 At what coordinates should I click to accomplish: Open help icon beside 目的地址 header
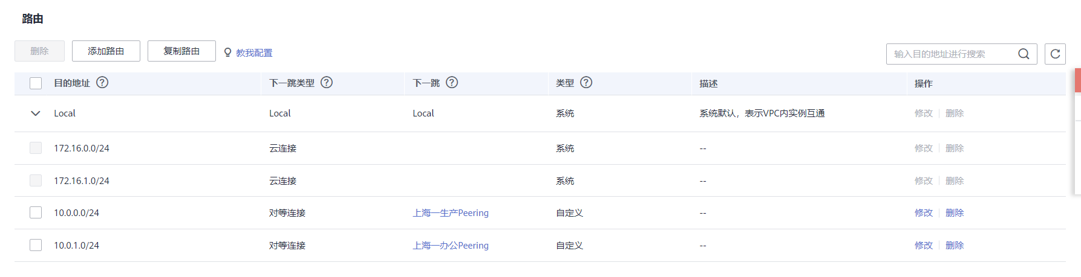click(x=102, y=83)
